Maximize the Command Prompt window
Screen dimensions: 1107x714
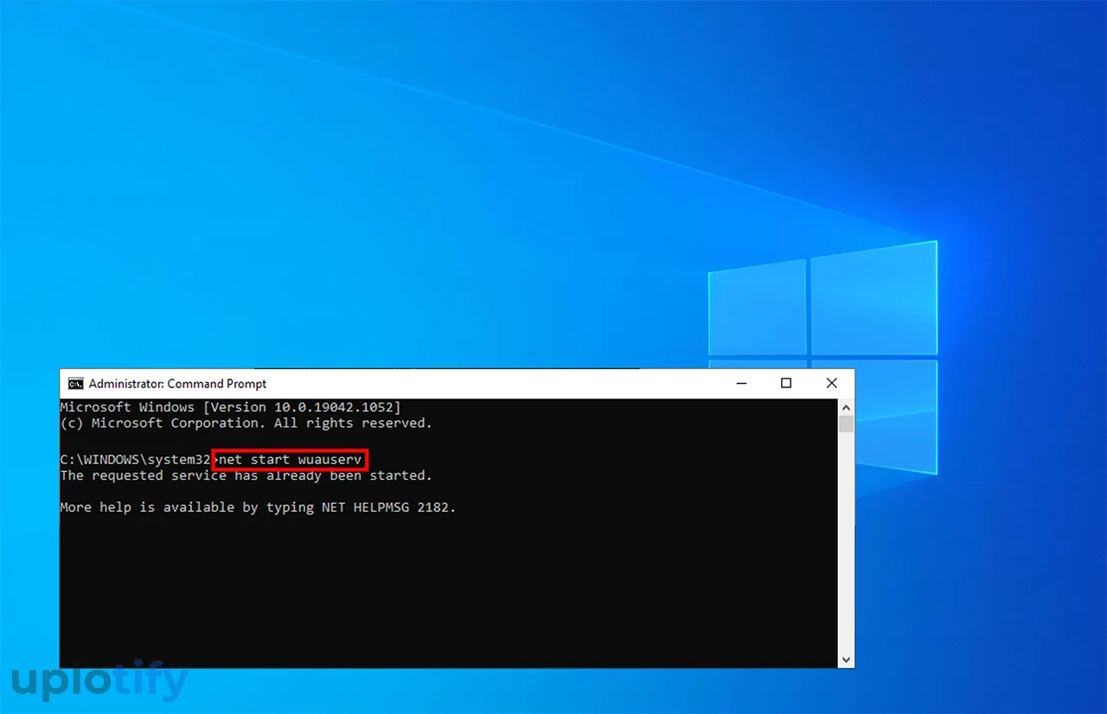point(786,384)
